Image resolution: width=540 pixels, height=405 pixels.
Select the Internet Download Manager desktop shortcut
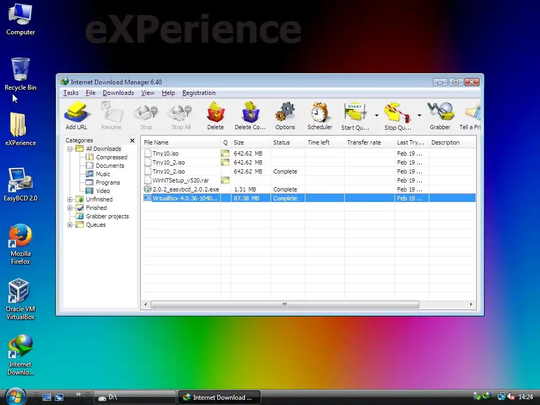pyautogui.click(x=21, y=355)
